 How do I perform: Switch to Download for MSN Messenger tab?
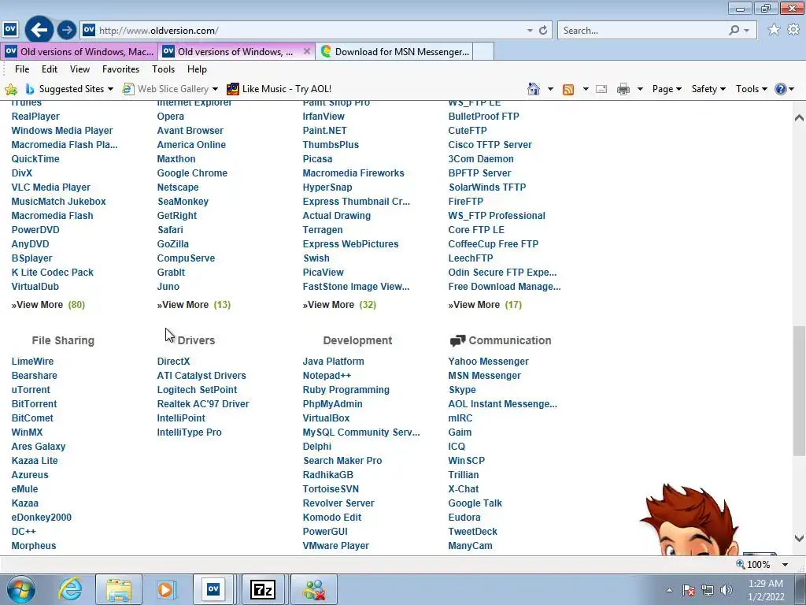click(x=394, y=51)
